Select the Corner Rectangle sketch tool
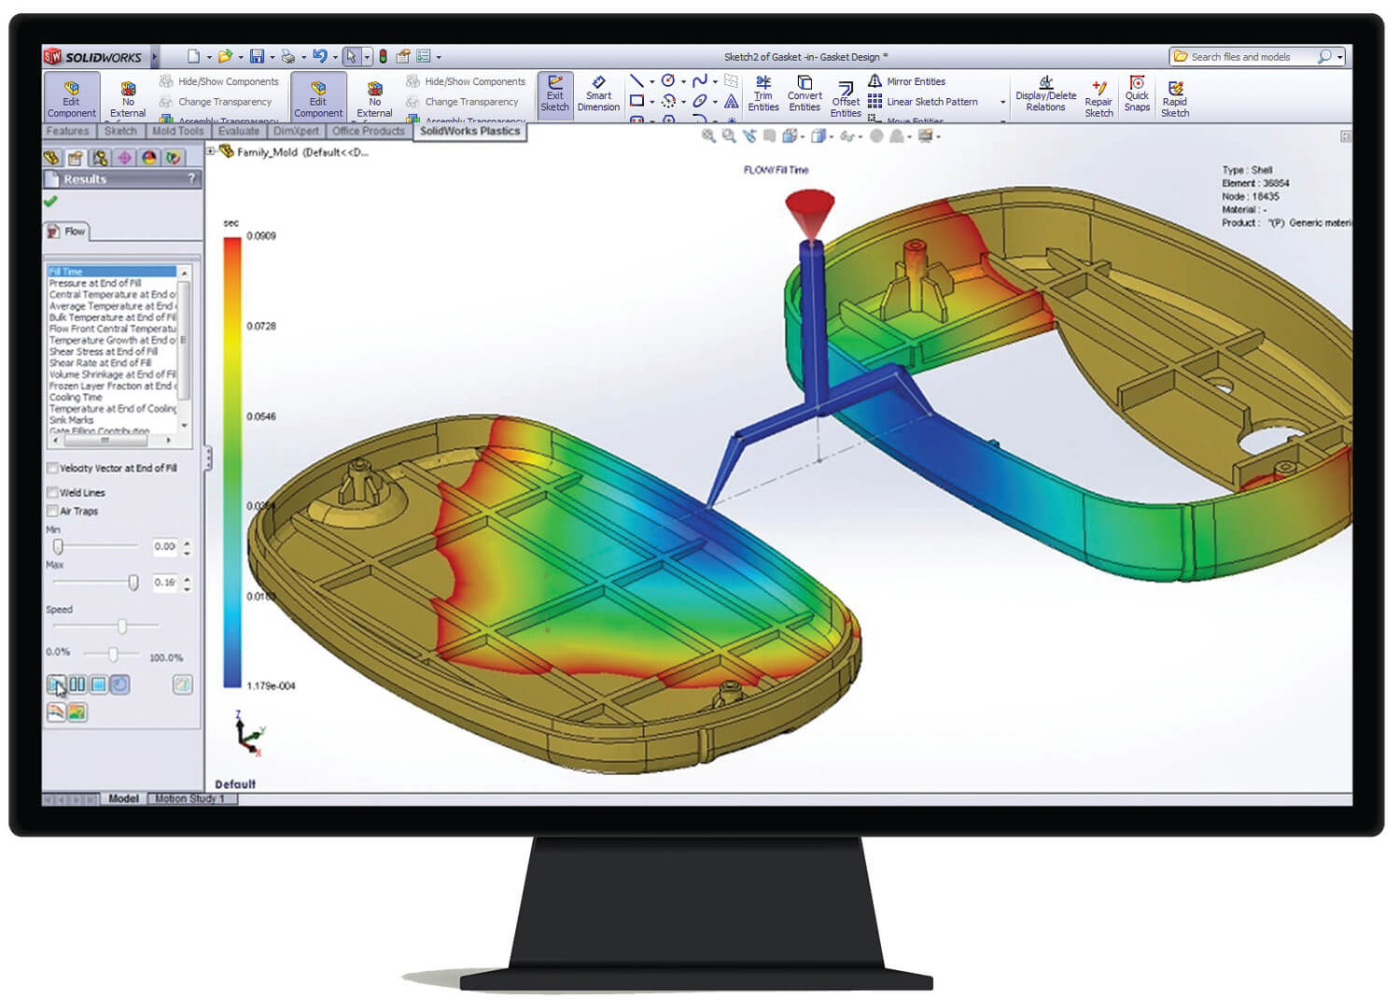The width and height of the screenshot is (1400, 1000). click(x=637, y=101)
